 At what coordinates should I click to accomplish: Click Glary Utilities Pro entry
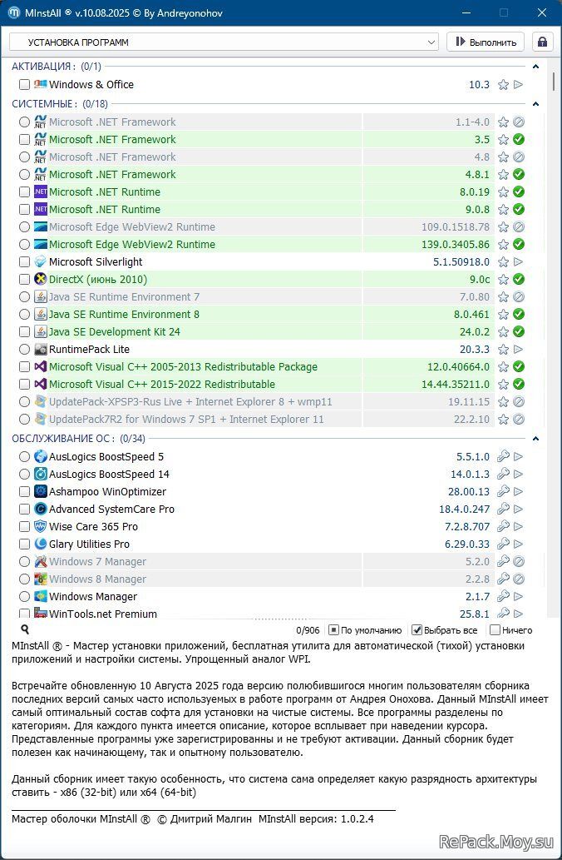click(x=89, y=544)
